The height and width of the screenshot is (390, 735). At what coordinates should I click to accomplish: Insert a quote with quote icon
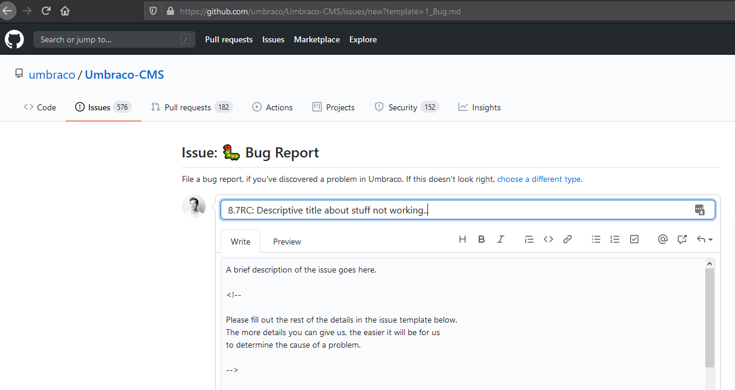click(529, 239)
